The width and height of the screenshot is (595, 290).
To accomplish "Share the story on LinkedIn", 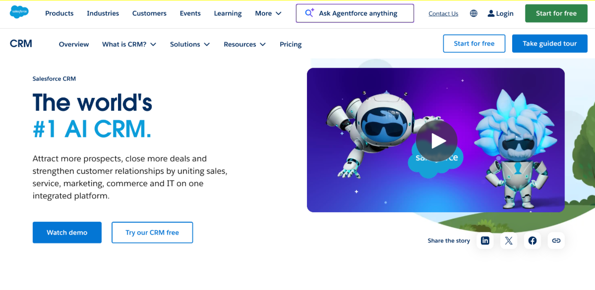I will point(485,241).
